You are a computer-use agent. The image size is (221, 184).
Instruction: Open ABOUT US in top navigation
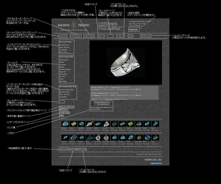click(x=101, y=36)
